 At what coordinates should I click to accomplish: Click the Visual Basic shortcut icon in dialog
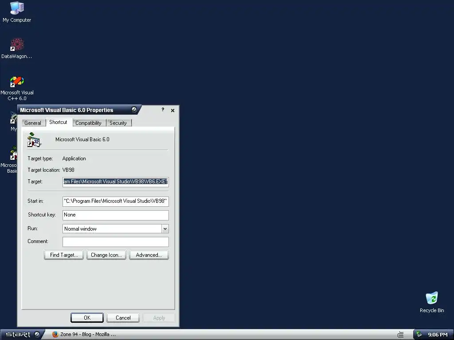pos(34,140)
